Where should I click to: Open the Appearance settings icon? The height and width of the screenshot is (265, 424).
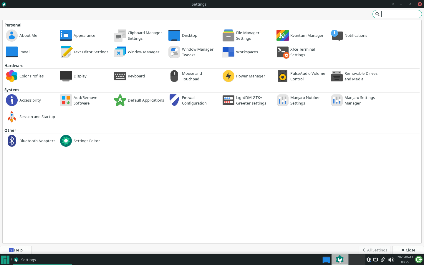[66, 36]
